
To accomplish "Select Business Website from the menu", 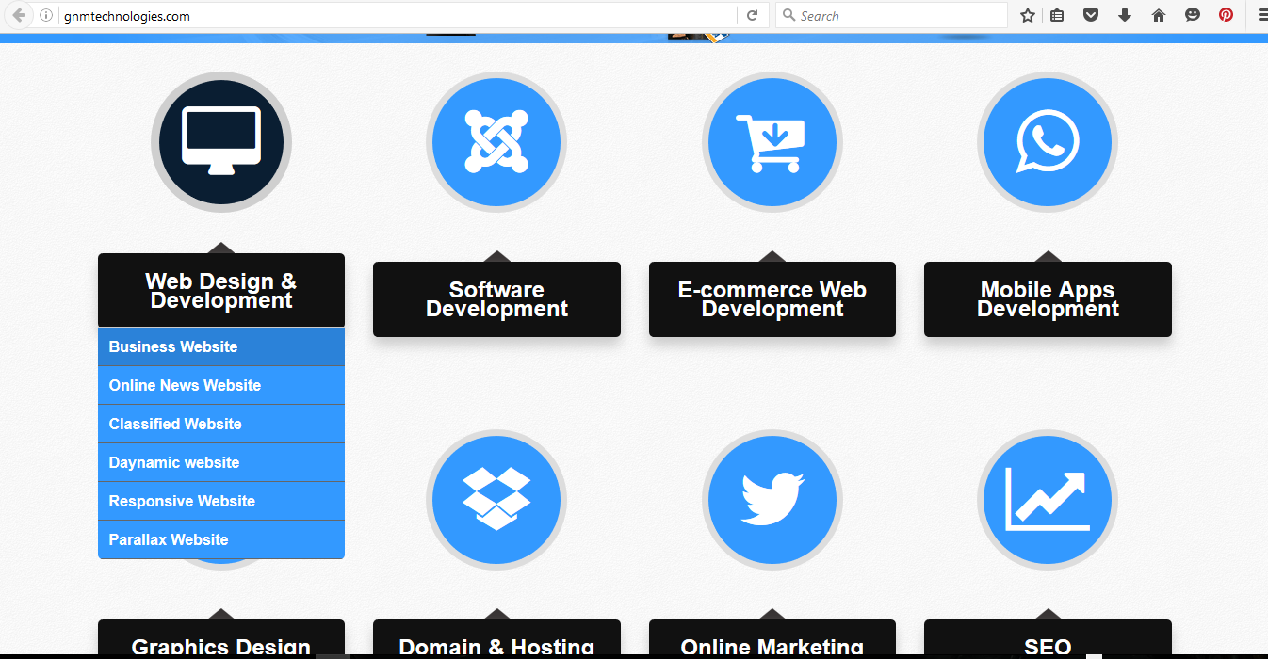I will (x=172, y=346).
